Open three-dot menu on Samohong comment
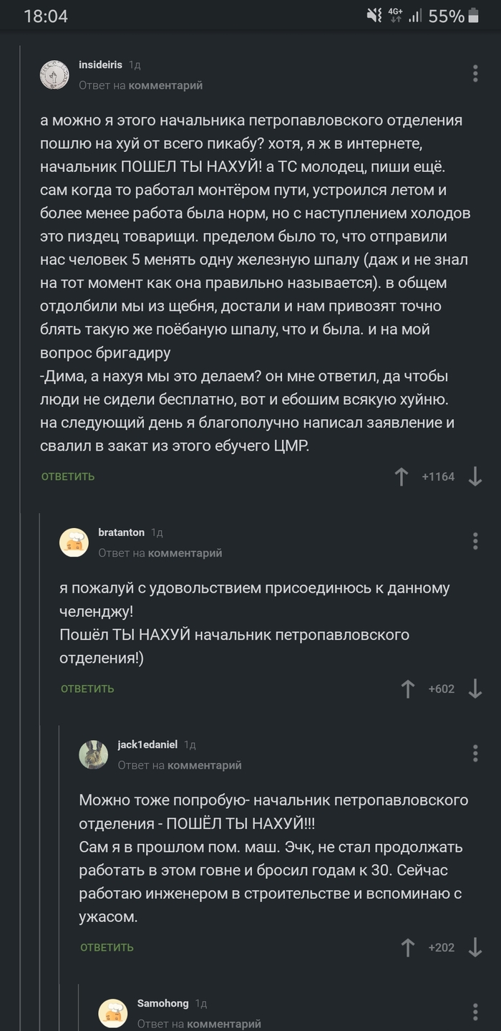Image resolution: width=501 pixels, height=1031 pixels. (x=475, y=1012)
